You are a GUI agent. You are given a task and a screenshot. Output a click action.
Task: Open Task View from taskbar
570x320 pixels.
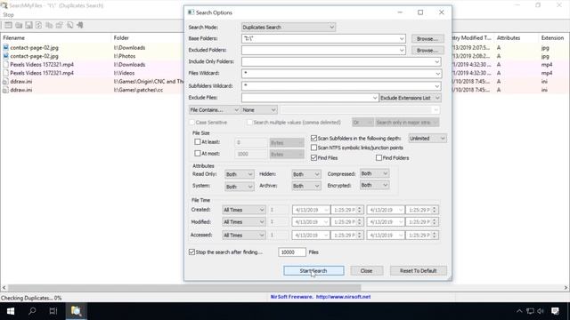pyautogui.click(x=53, y=311)
